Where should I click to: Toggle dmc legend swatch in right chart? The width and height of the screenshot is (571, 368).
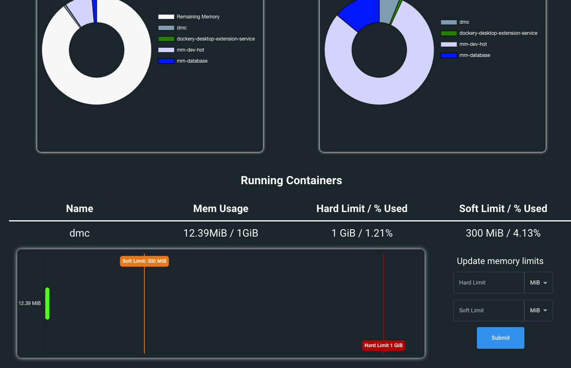coord(449,22)
